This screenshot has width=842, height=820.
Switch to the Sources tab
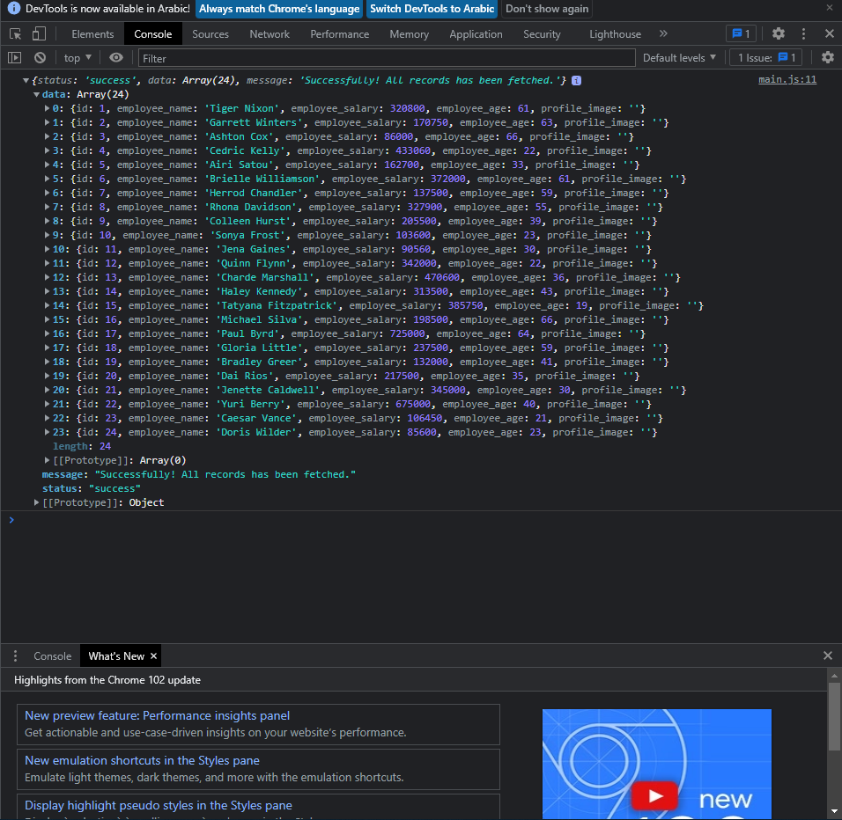(x=210, y=33)
